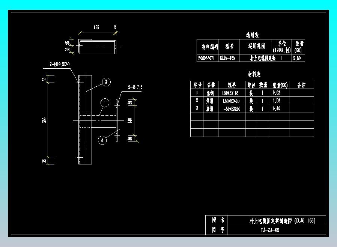Click the 图名 label in title block
Screen dimensions: 337x247
(218, 220)
